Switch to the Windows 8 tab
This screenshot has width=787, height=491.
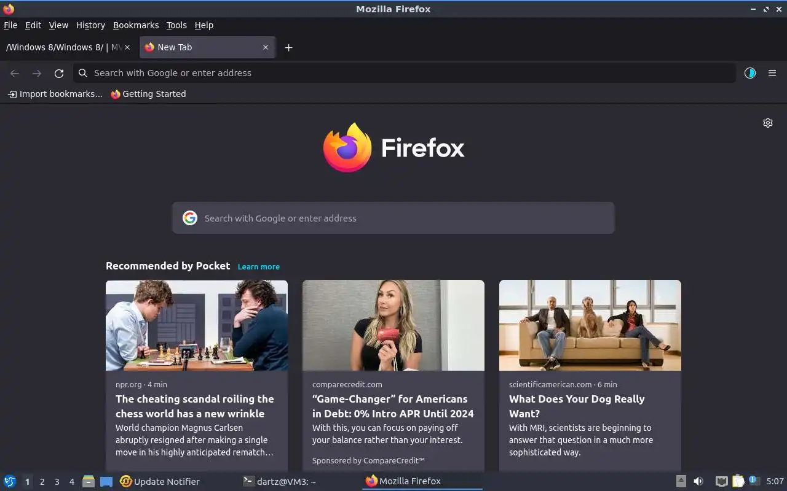click(x=63, y=47)
